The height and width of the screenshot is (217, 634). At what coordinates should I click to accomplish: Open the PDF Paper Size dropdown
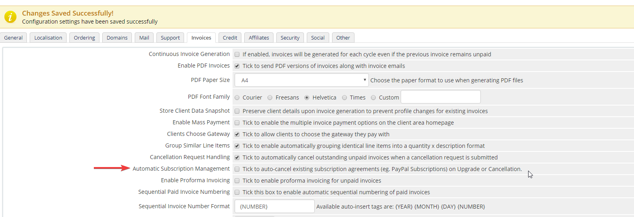[301, 80]
